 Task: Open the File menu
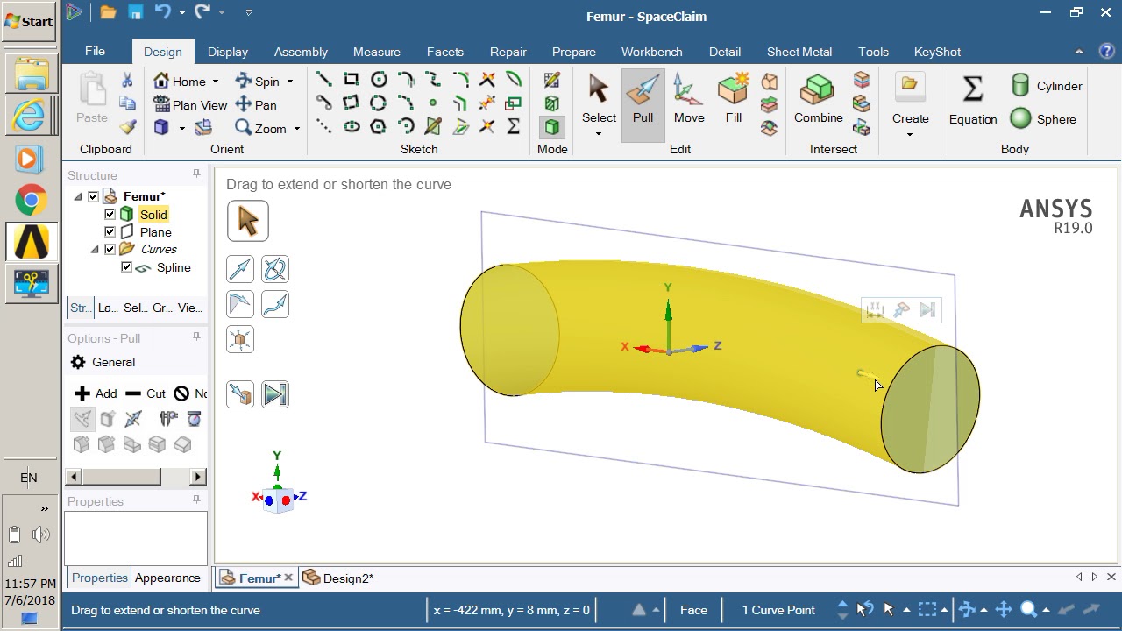tap(95, 51)
